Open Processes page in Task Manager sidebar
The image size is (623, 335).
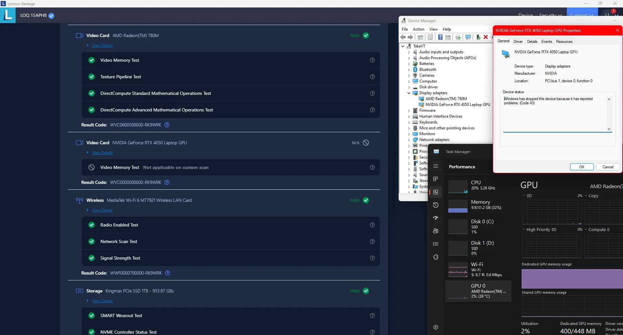(x=436, y=179)
